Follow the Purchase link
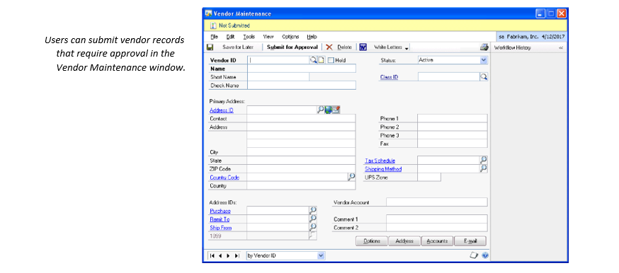Image resolution: width=619 pixels, height=273 pixels. click(x=220, y=211)
